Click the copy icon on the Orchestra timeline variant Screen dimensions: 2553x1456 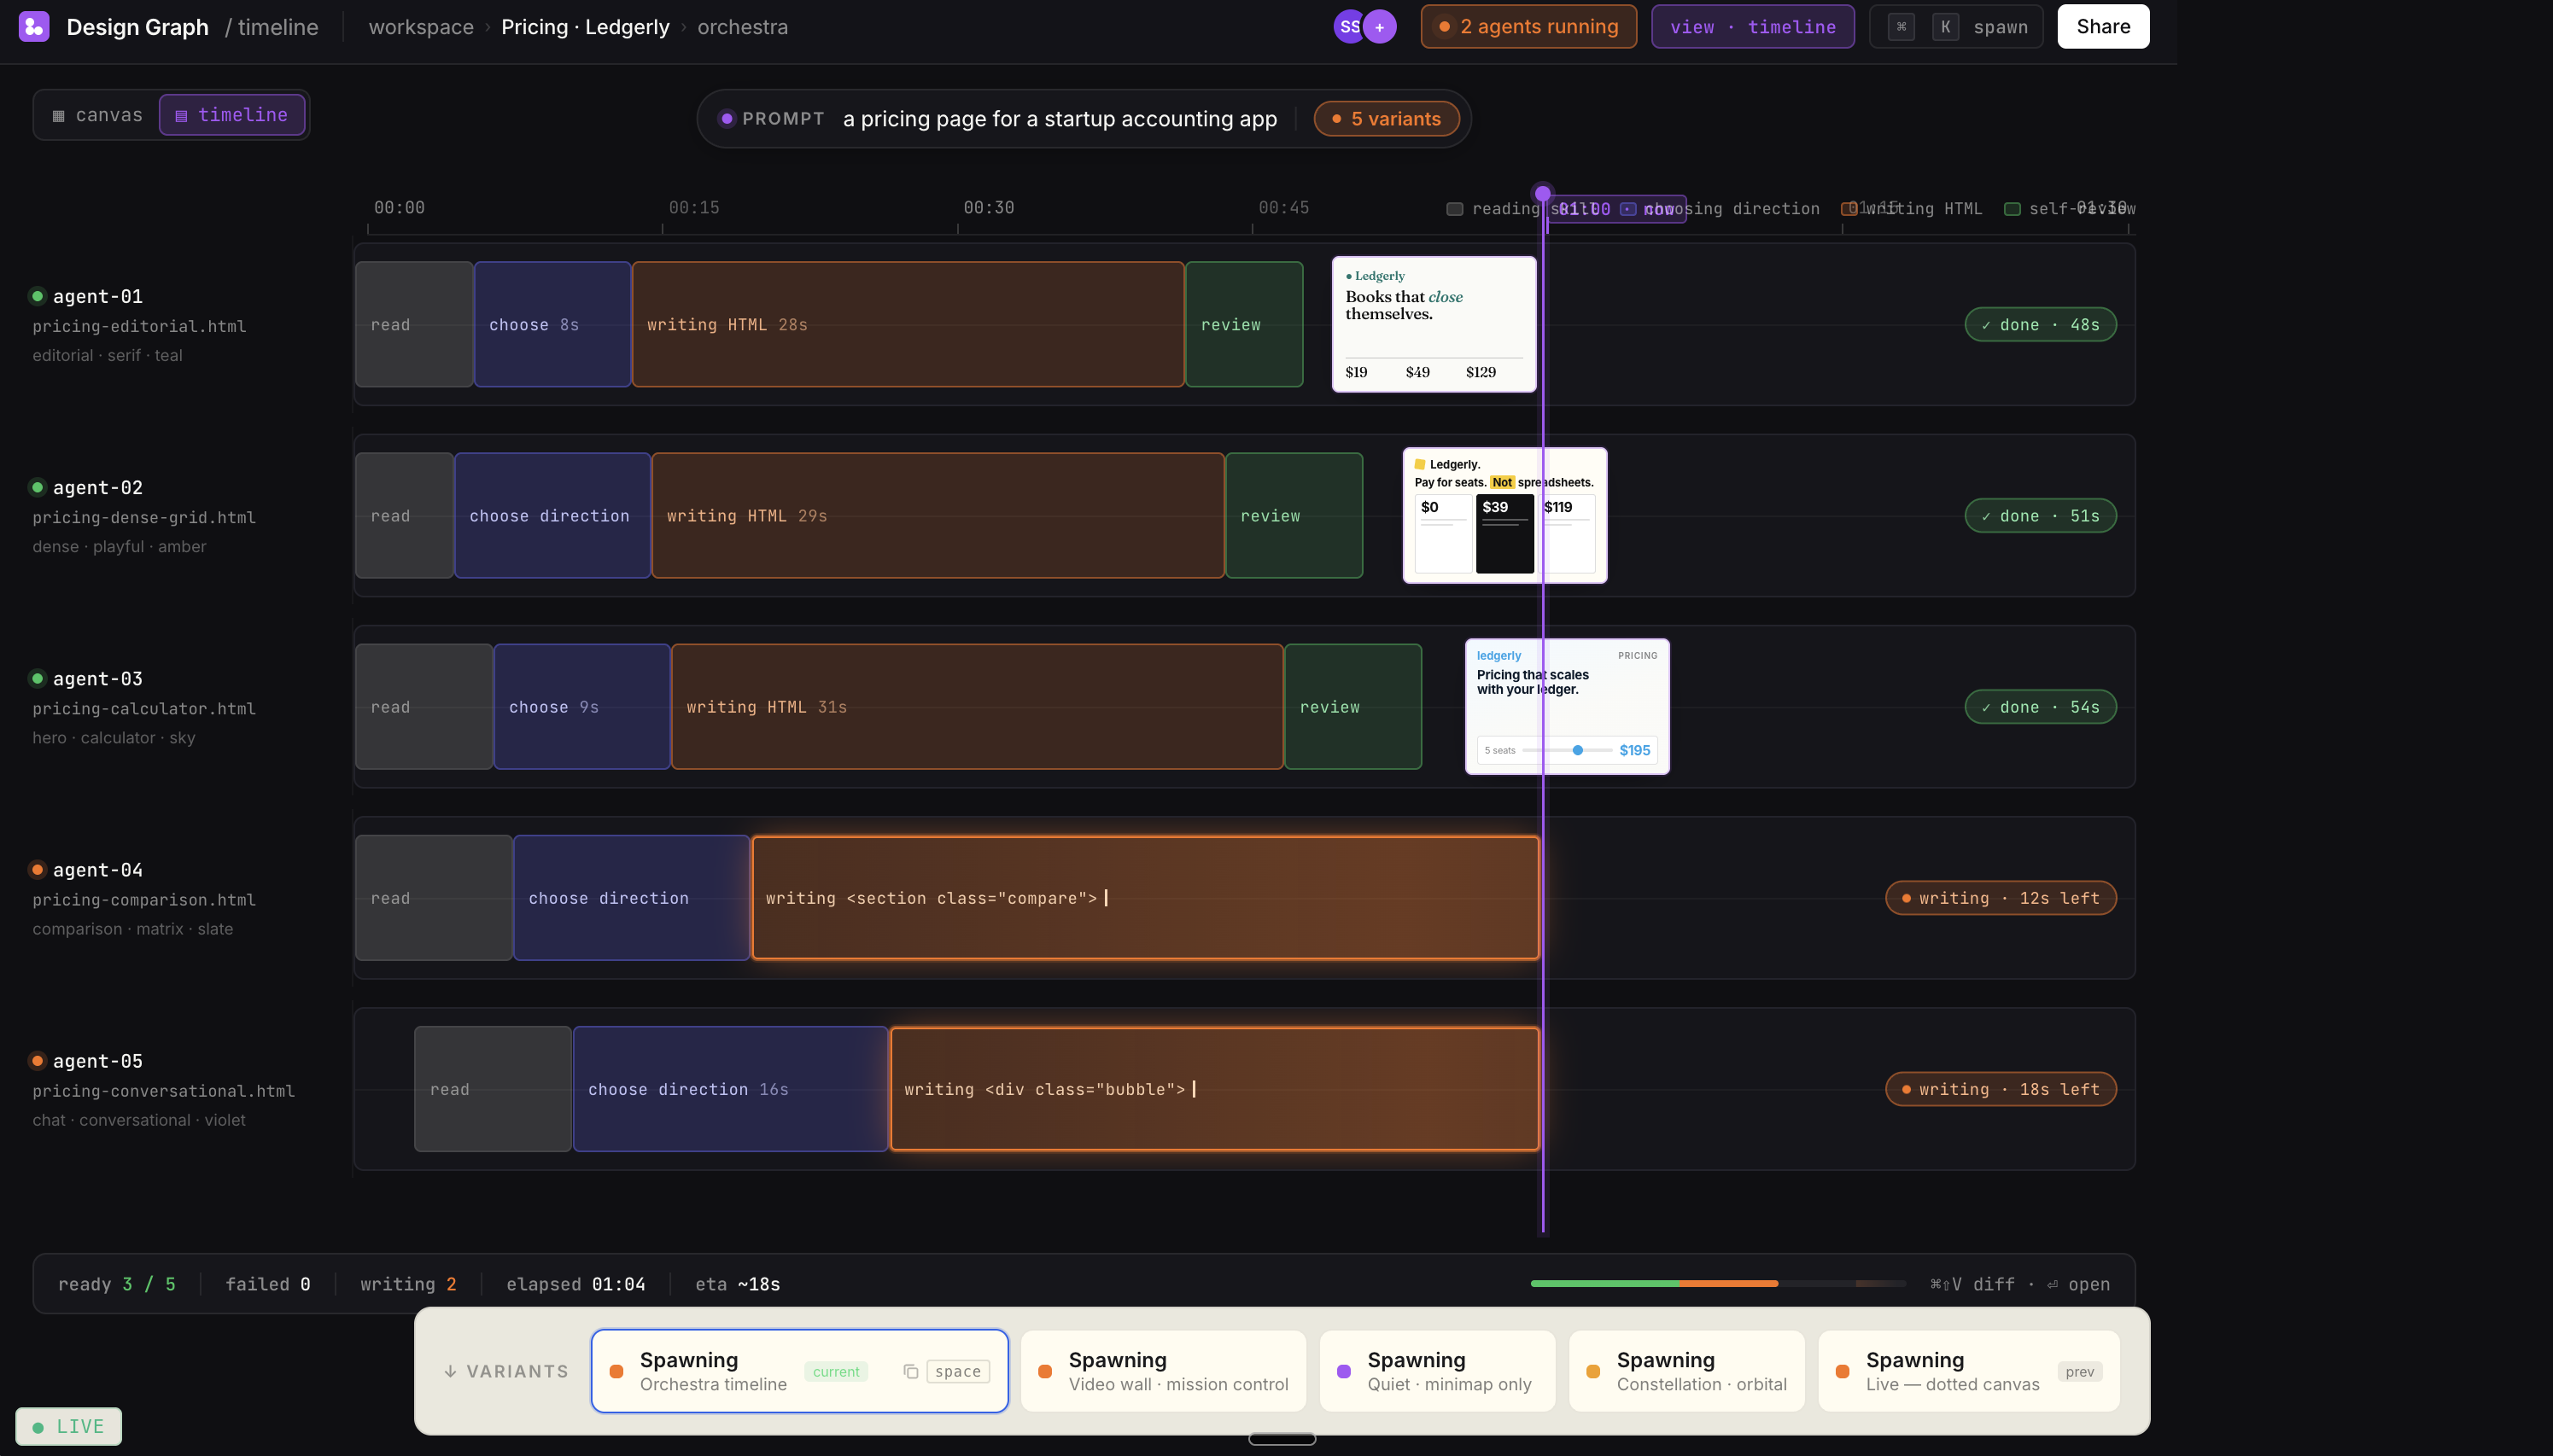pyautogui.click(x=910, y=1371)
